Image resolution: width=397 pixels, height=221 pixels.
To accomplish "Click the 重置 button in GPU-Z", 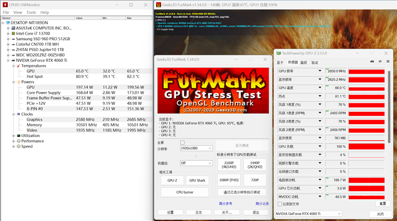I will (x=383, y=204).
